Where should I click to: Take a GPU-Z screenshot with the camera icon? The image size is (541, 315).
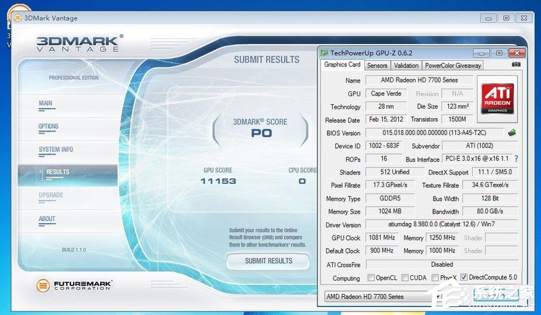(x=516, y=64)
